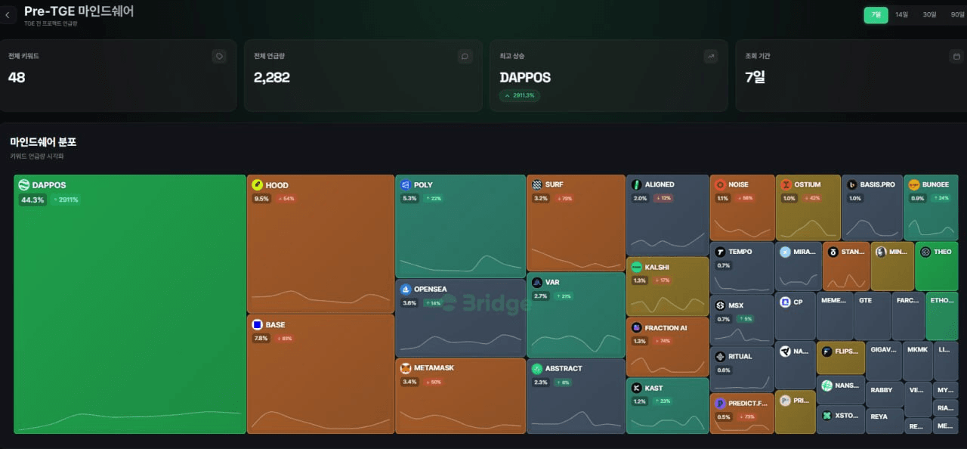This screenshot has width=967, height=449.
Task: Switch to the 14일 period tab
Action: (902, 14)
